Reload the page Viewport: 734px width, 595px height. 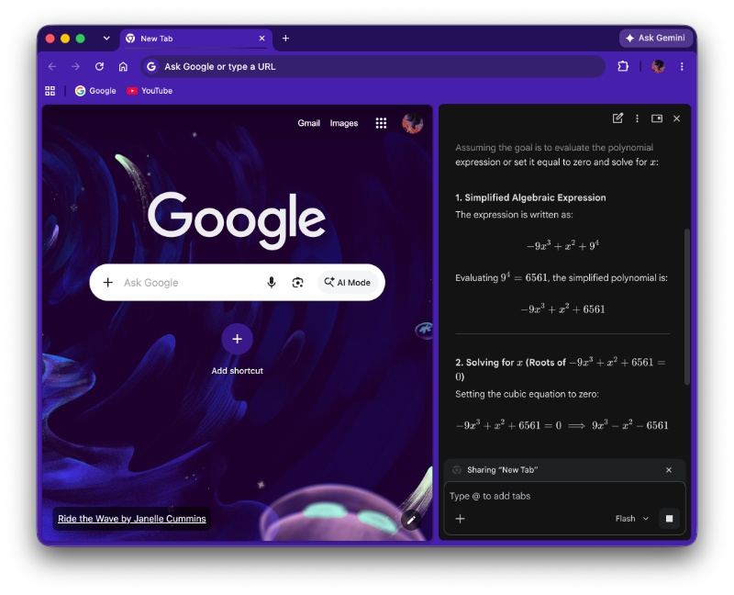coord(99,66)
